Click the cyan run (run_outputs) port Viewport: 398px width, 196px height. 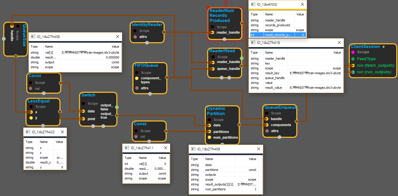pos(353,72)
